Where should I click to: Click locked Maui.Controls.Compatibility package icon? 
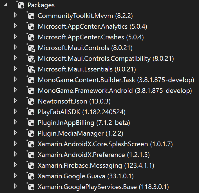pos(31,58)
